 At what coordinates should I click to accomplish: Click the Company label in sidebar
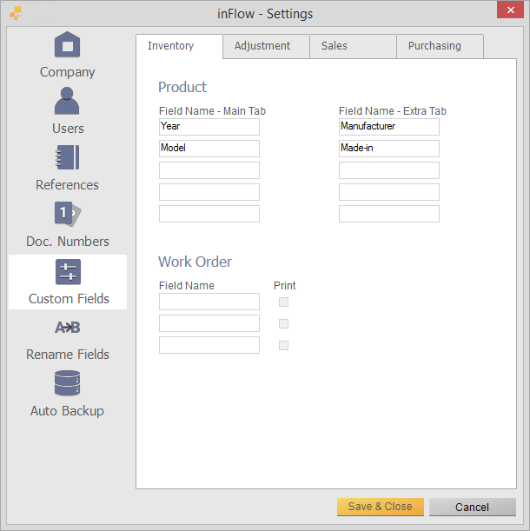pos(68,72)
